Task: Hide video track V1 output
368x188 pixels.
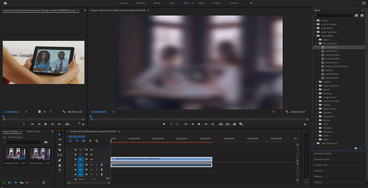Action: pos(91,159)
